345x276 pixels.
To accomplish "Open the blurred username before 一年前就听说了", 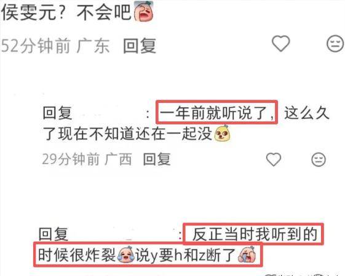I will (109, 113).
